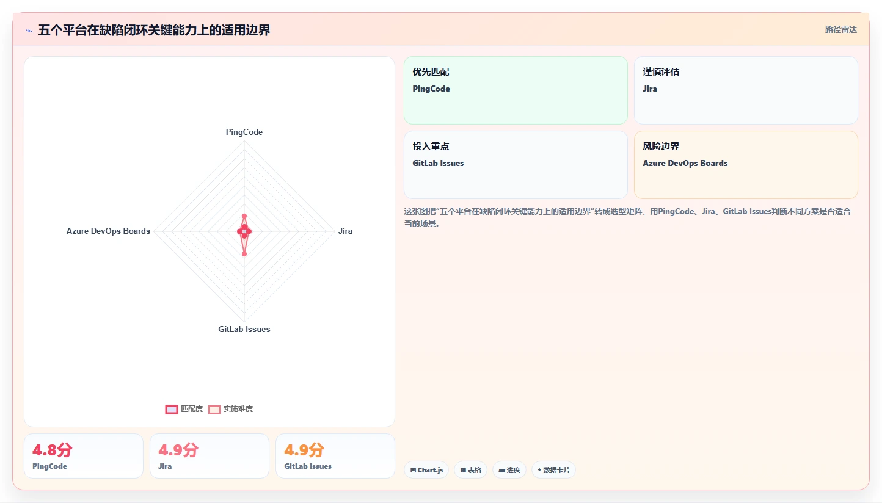This screenshot has width=882, height=503.
Task: Toggle the 匹配度 legend item
Action: point(184,409)
